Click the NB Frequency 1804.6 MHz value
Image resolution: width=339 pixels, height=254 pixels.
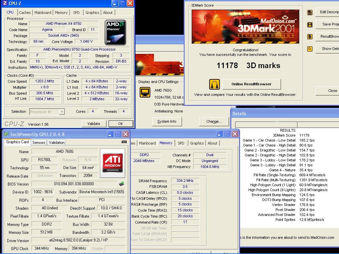210,167
